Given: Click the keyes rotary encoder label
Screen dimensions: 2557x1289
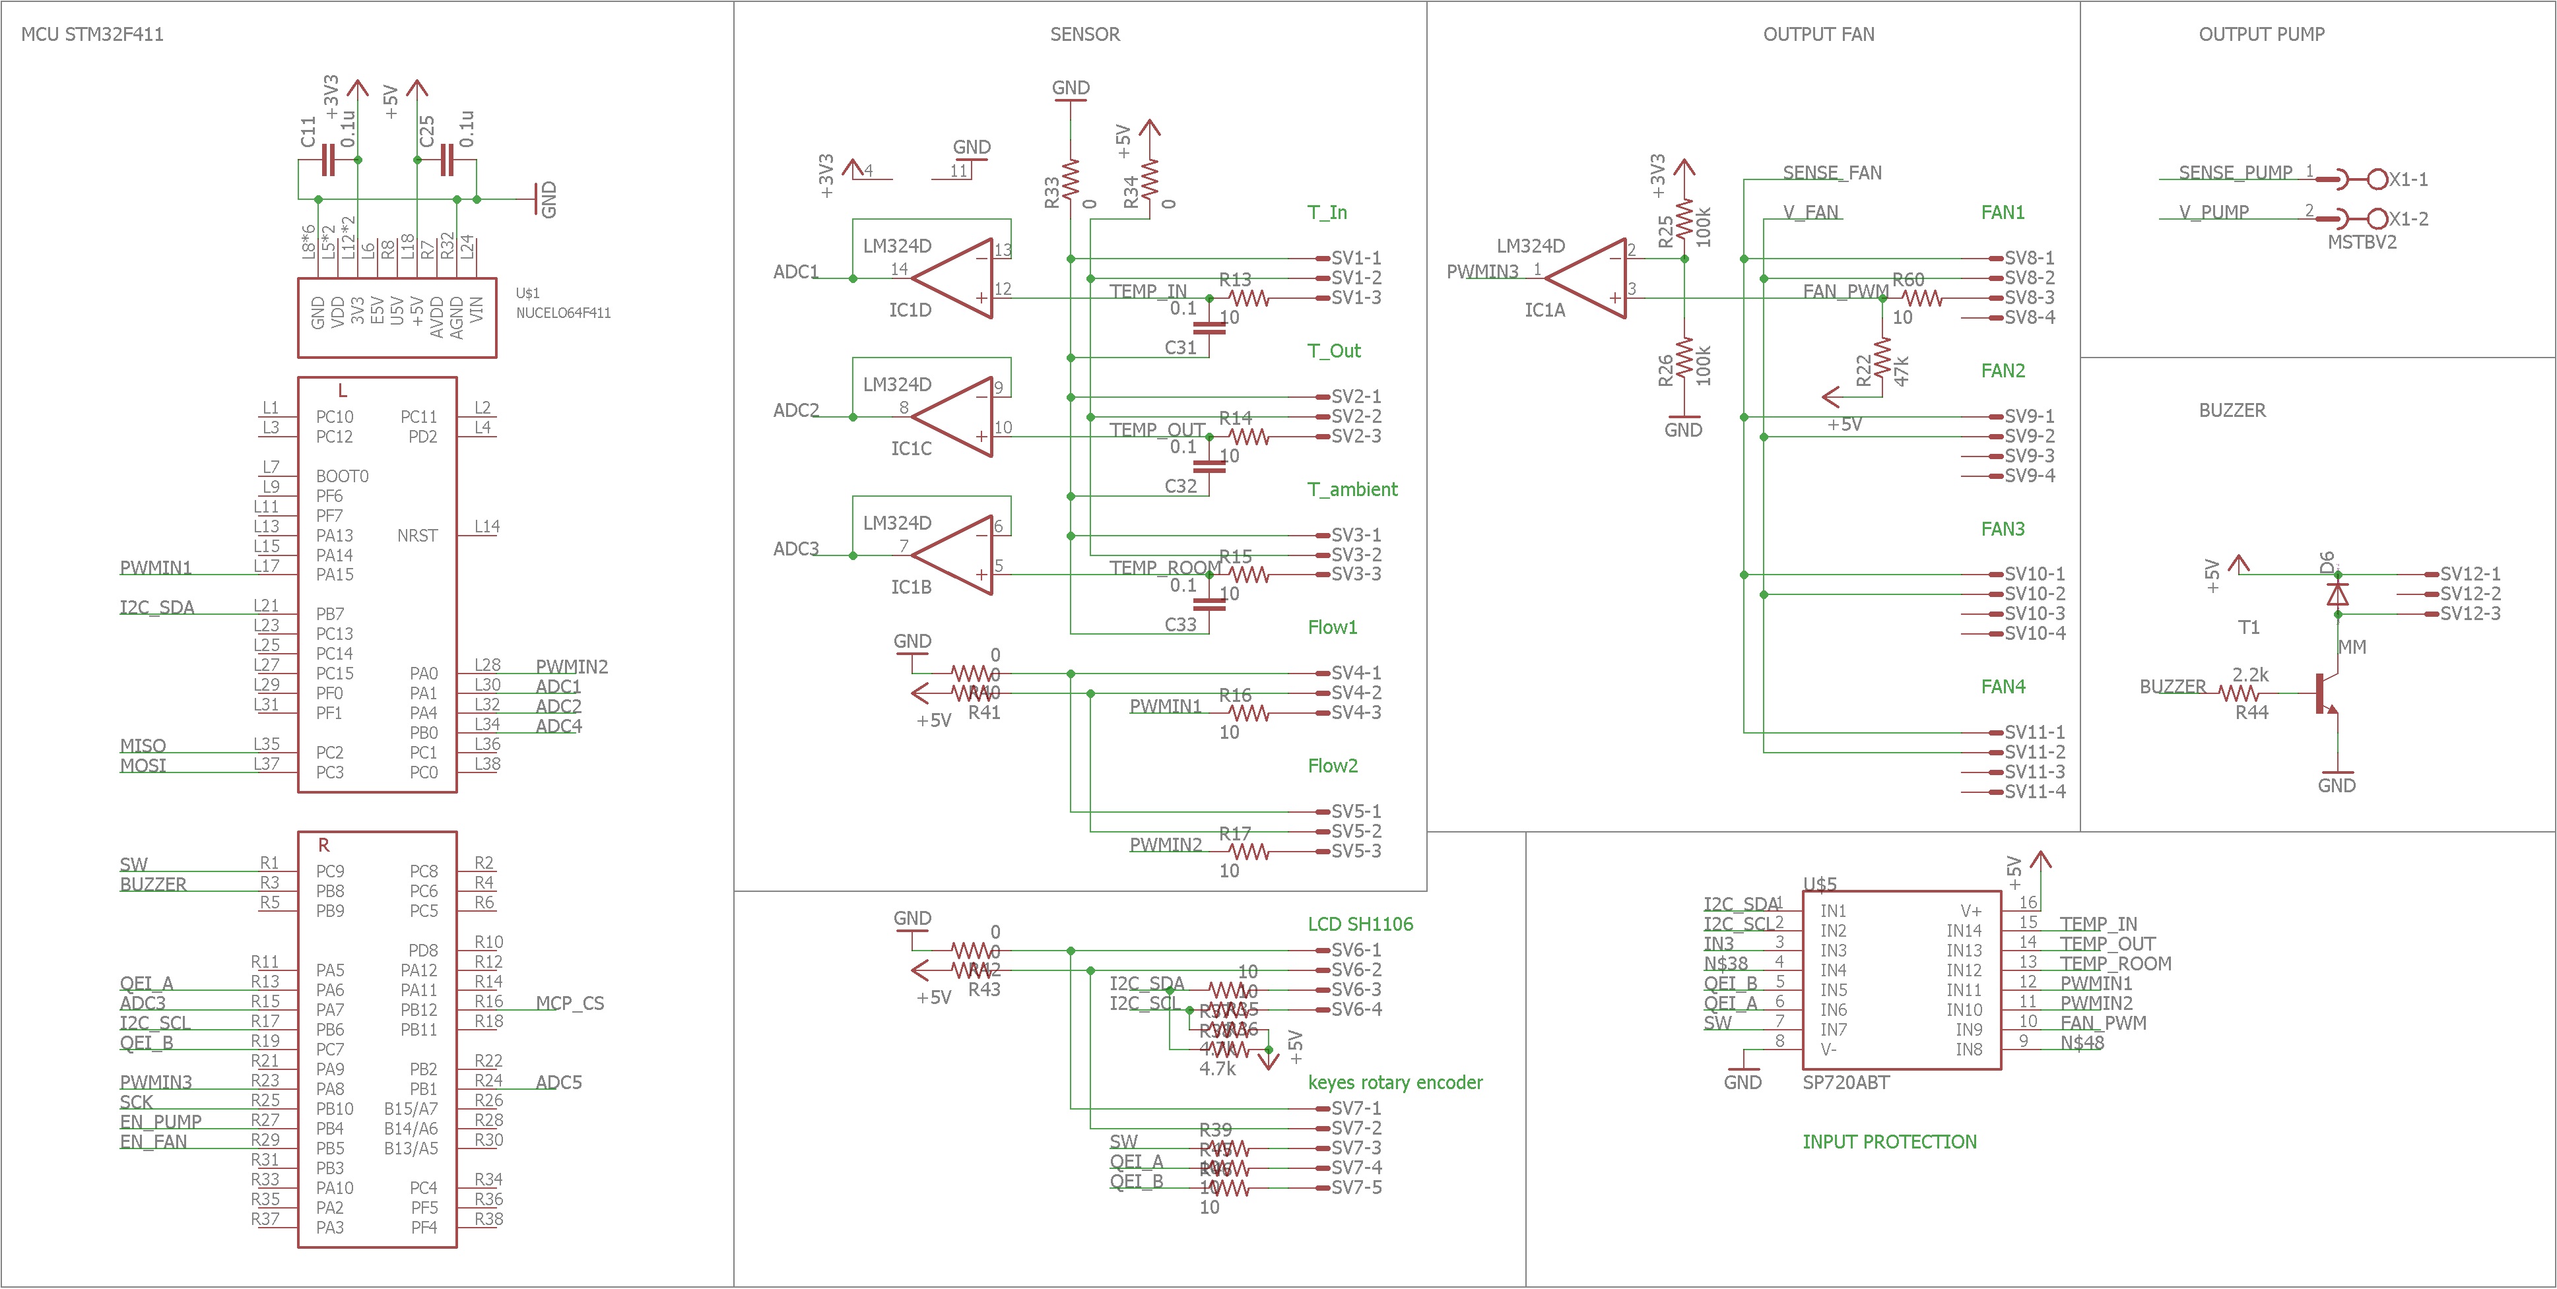Looking at the screenshot, I should (1395, 1083).
